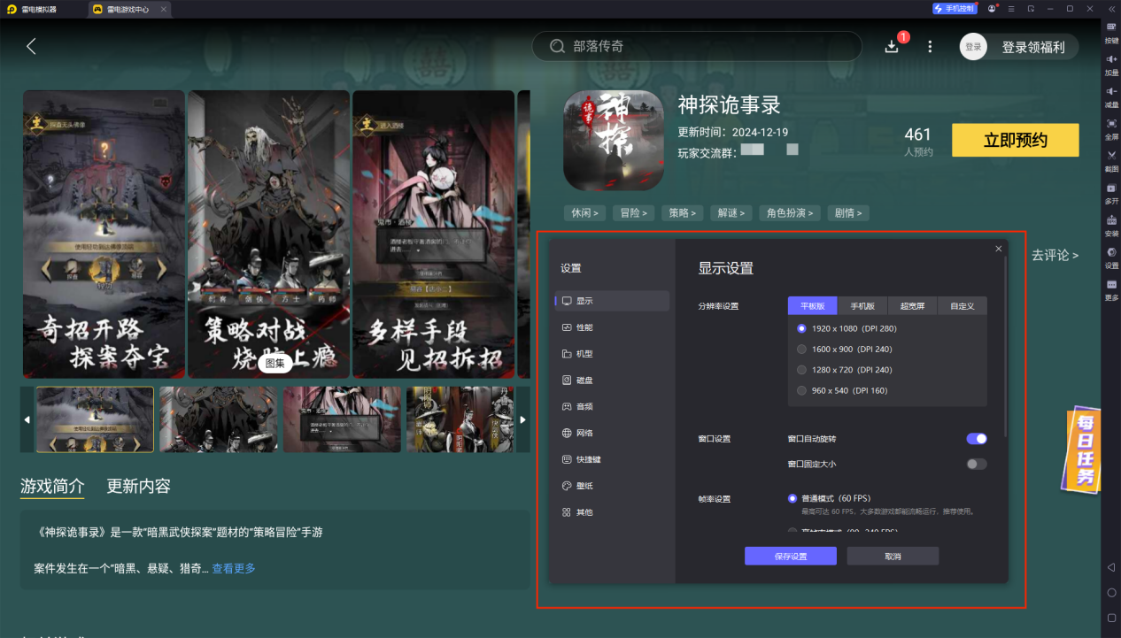Click the Android back triangle button
This screenshot has height=638, width=1121.
1111,566
